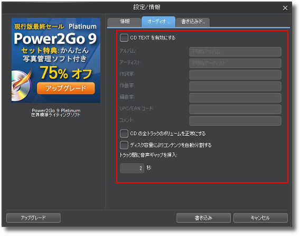The width and height of the screenshot is (301, 236).
Task: Click the UPC/EAN コード field
Action: point(235,109)
